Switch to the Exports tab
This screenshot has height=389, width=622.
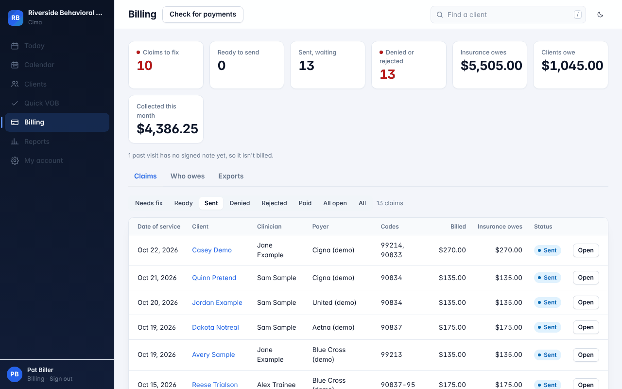(231, 176)
